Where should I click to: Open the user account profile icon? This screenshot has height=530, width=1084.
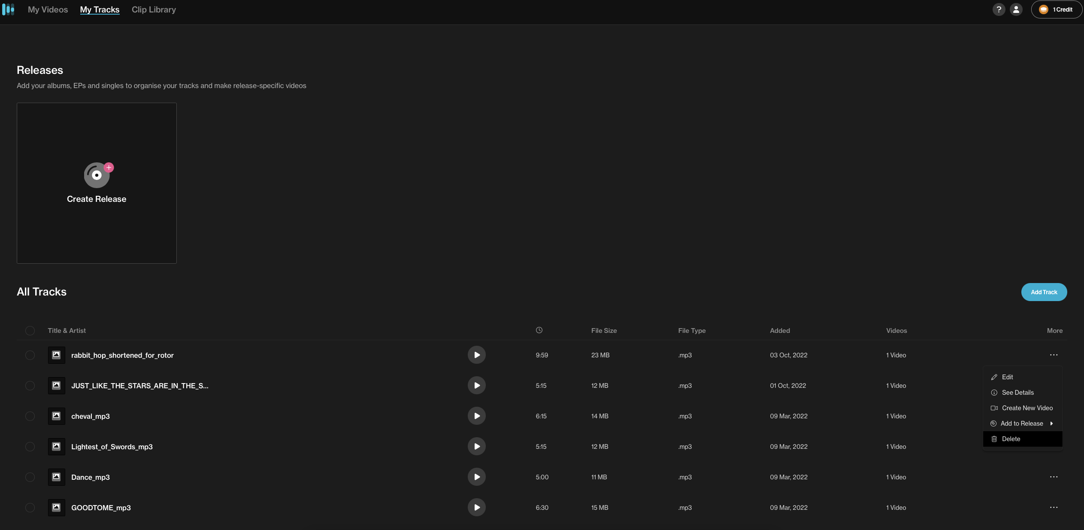pyautogui.click(x=1016, y=9)
